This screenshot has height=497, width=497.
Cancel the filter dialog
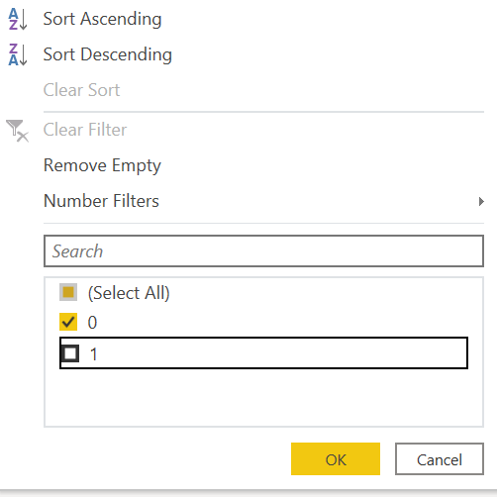pos(440,459)
